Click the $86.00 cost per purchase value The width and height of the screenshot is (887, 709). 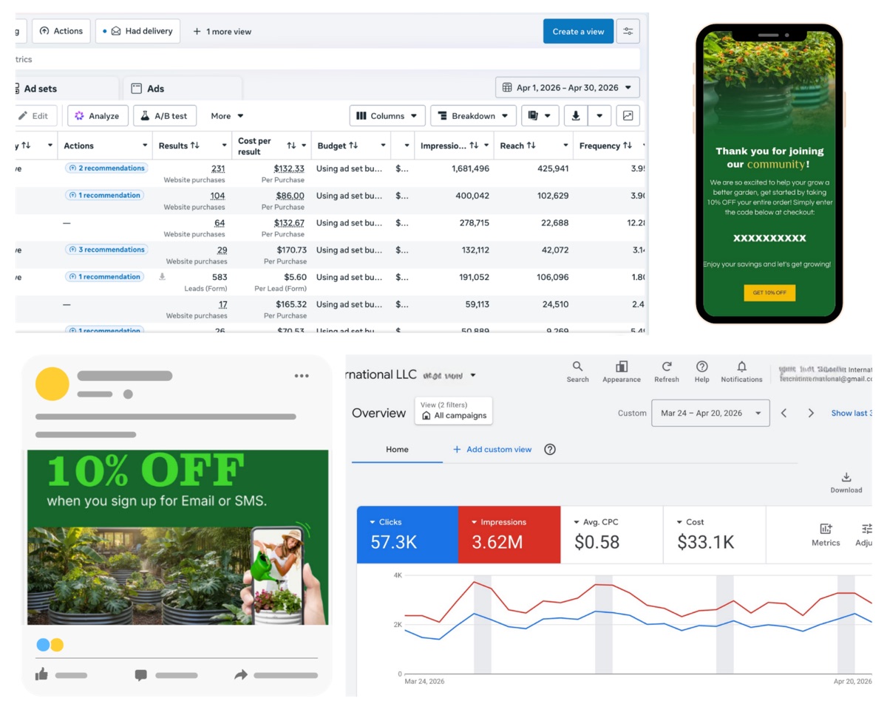289,196
